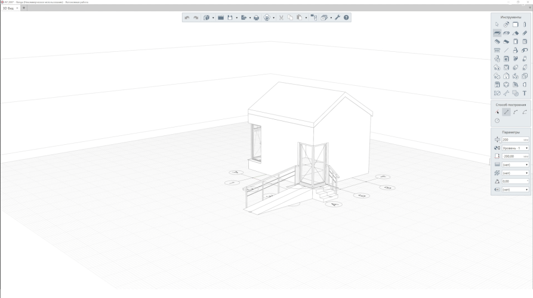The height and width of the screenshot is (298, 533).
Task: Activate the highlighted slab tool in Инструменты
Action: pos(497,33)
